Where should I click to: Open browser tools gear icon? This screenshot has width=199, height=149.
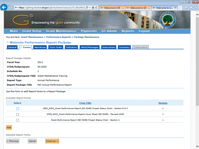click(x=196, y=7)
